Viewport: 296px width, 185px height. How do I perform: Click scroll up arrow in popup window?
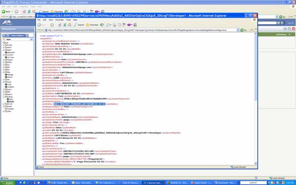[x=256, y=34]
